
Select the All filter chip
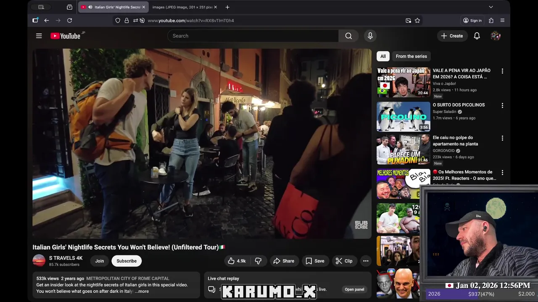point(383,56)
